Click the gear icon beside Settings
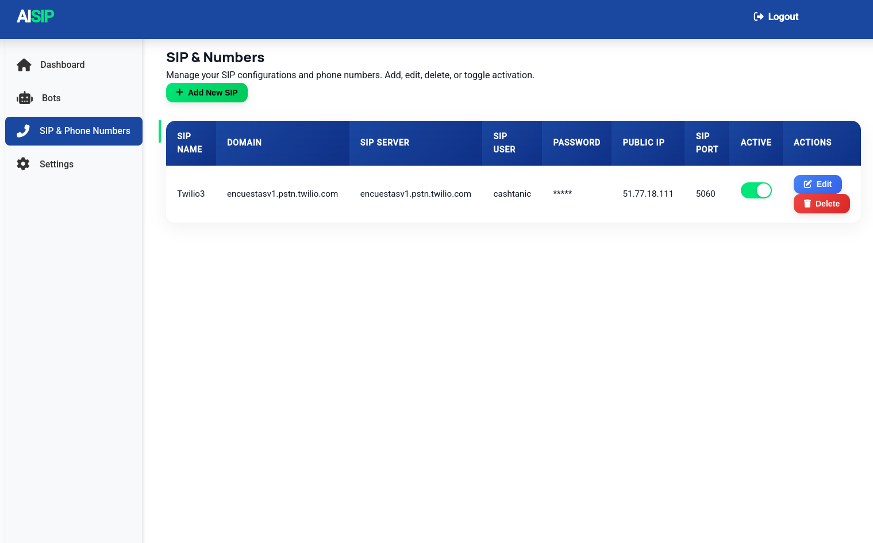 click(x=23, y=164)
